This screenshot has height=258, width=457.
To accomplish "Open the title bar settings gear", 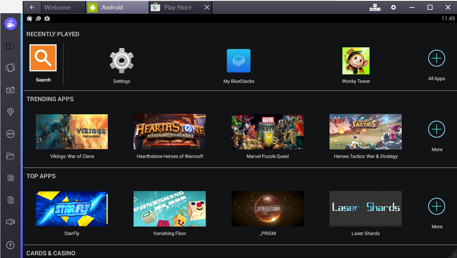I will 393,7.
